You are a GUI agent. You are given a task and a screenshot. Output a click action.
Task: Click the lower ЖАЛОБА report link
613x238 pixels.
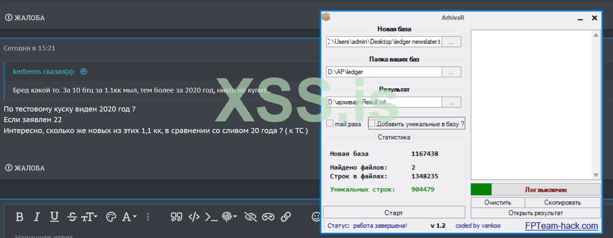pyautogui.click(x=25, y=168)
